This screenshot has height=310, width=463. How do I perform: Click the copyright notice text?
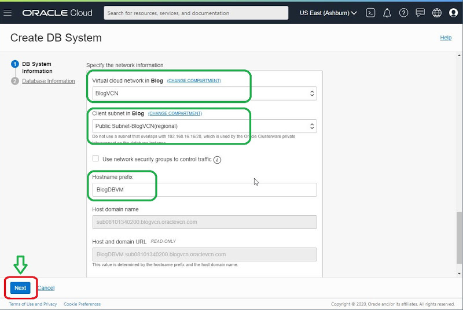pos(393,304)
